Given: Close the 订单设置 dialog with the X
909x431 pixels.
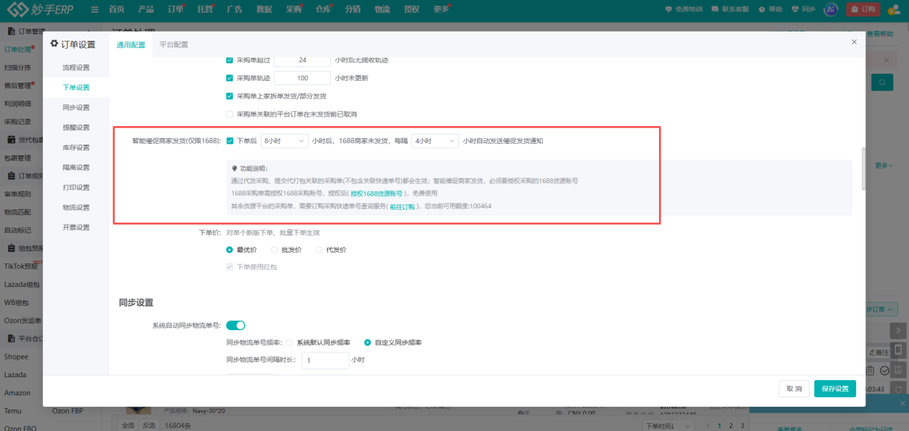Looking at the screenshot, I should (854, 42).
